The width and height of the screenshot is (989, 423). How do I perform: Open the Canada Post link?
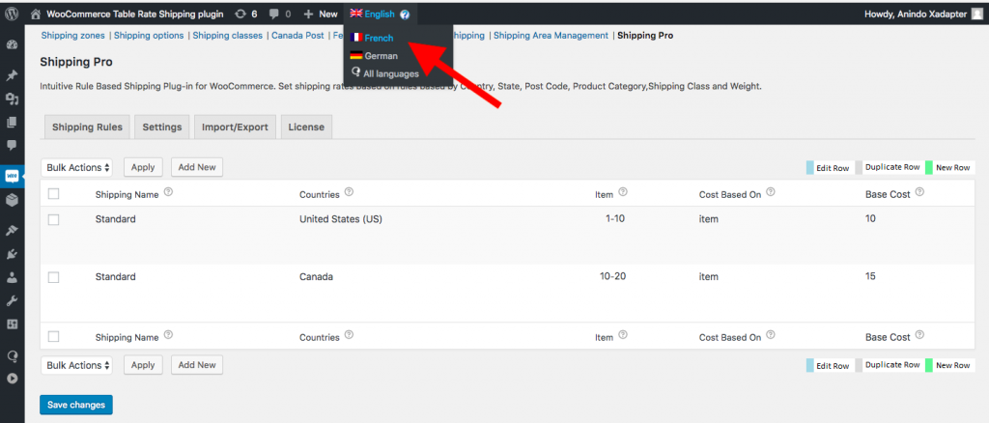[x=297, y=36]
